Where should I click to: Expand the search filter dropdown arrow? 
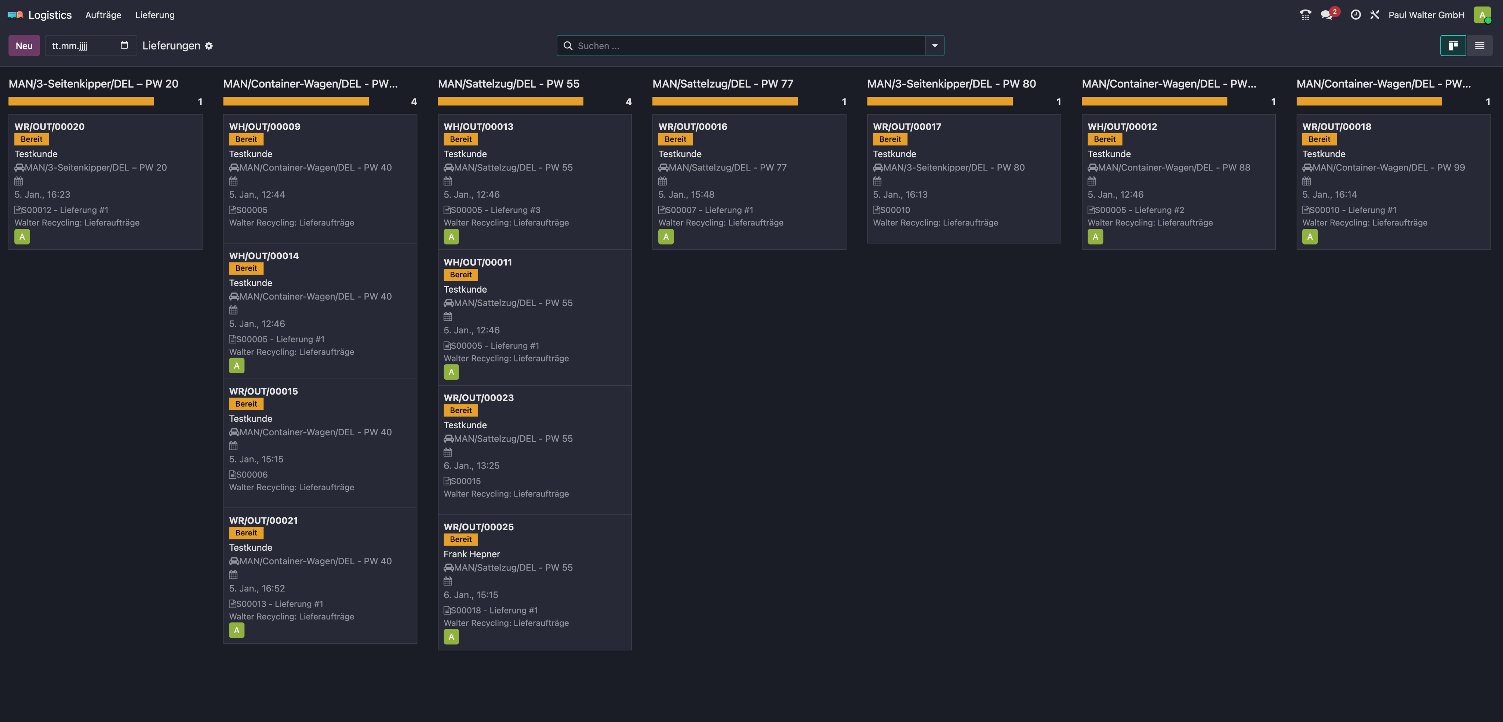935,45
